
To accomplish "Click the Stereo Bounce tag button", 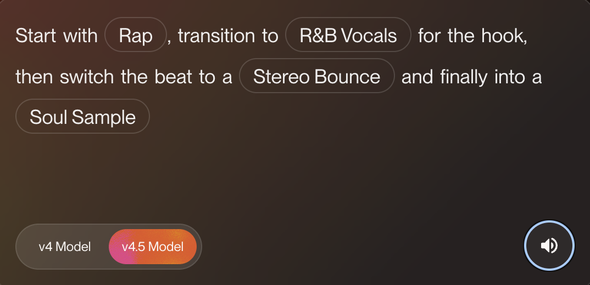I will pyautogui.click(x=317, y=76).
